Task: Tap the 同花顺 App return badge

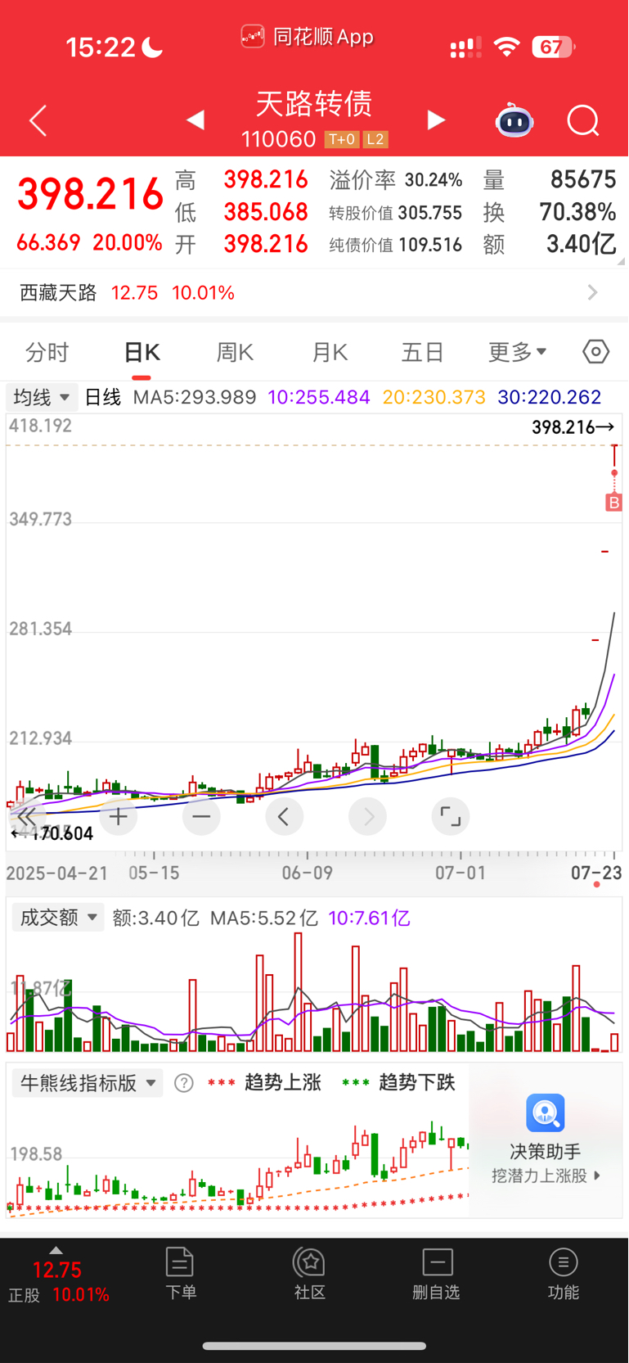Action: 308,37
